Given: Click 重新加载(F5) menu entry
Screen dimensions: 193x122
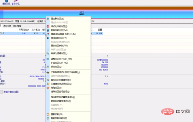Looking at the screenshot, I should pyautogui.click(x=57, y=114).
